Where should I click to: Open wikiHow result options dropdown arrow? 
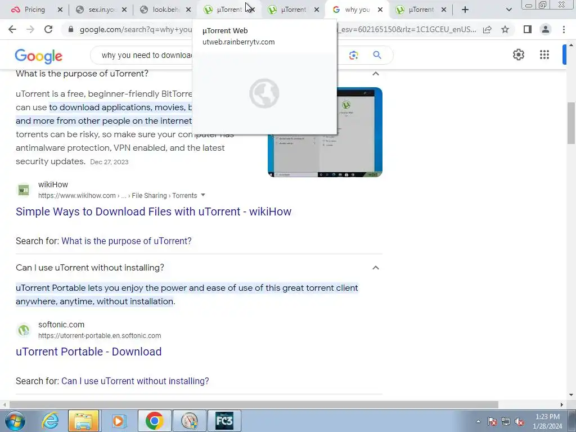pyautogui.click(x=203, y=195)
